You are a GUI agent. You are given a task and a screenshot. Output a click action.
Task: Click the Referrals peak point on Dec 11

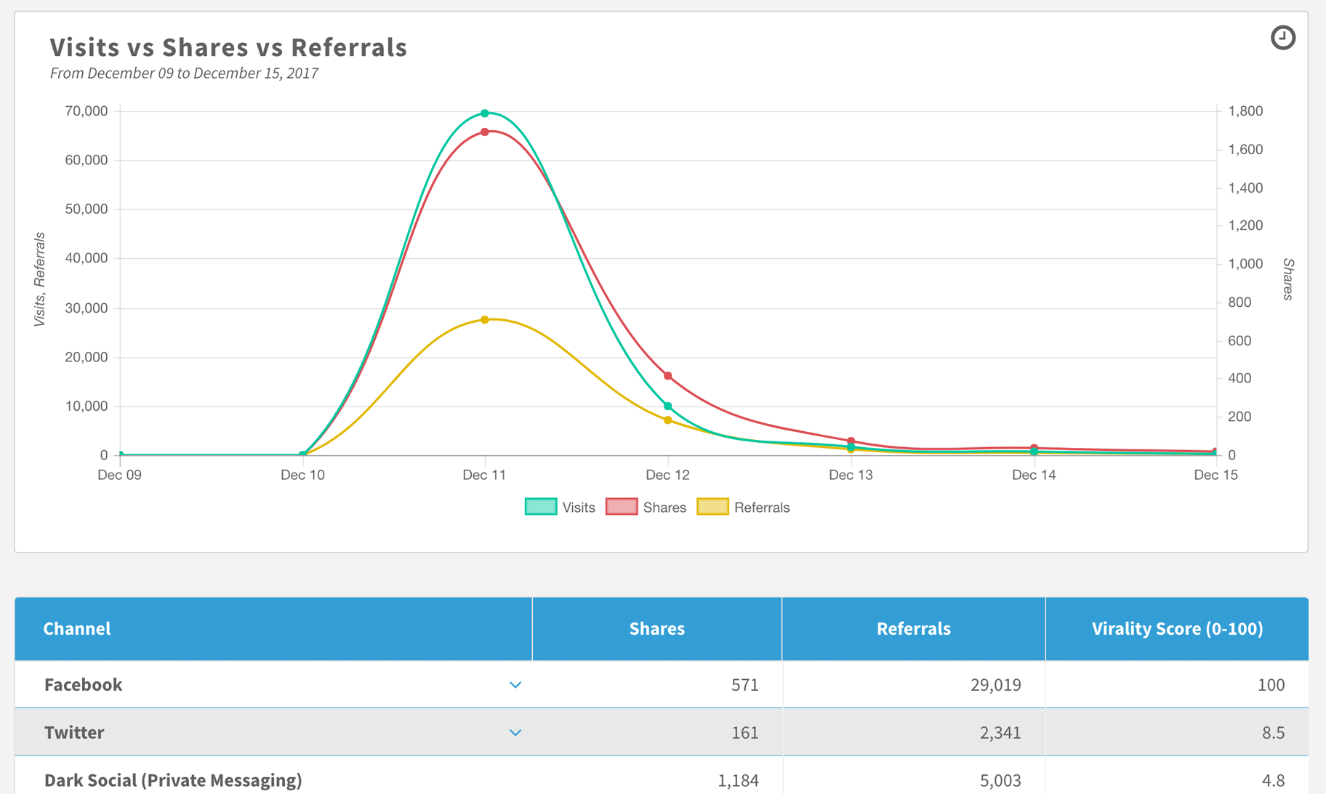(x=485, y=320)
